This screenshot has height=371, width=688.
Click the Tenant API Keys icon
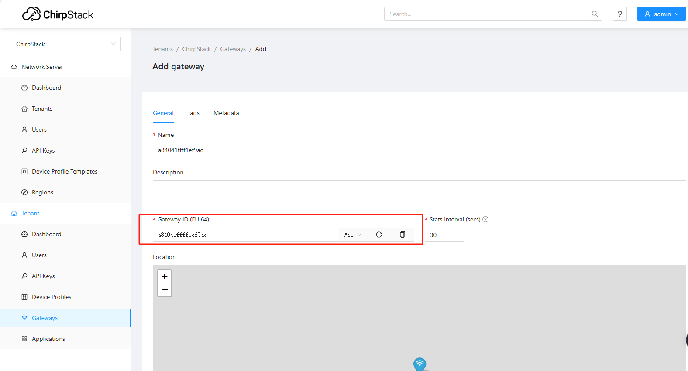tap(24, 276)
